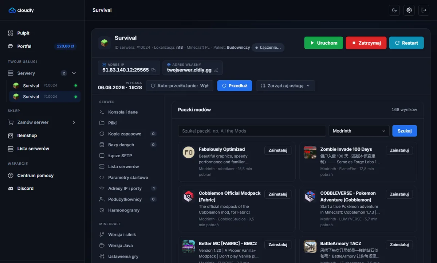Click Przedłuż to renew service
Screen dimensions: 437x263
click(x=235, y=86)
